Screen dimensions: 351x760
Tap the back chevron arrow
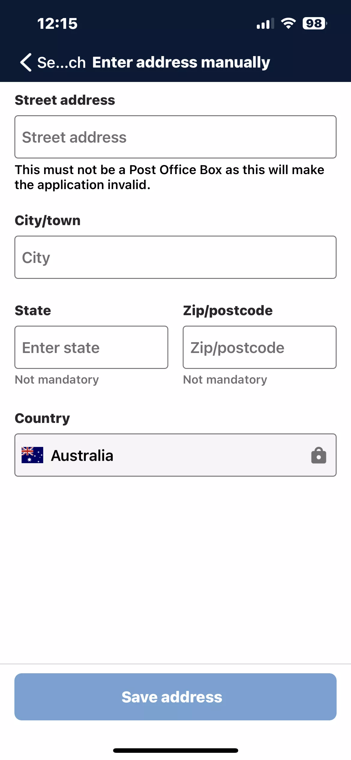26,62
